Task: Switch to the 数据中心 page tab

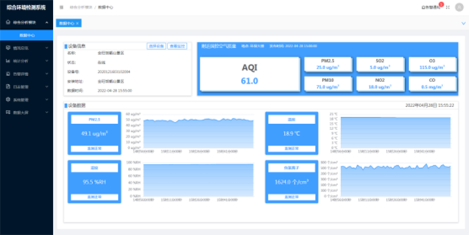Action: [x=66, y=23]
